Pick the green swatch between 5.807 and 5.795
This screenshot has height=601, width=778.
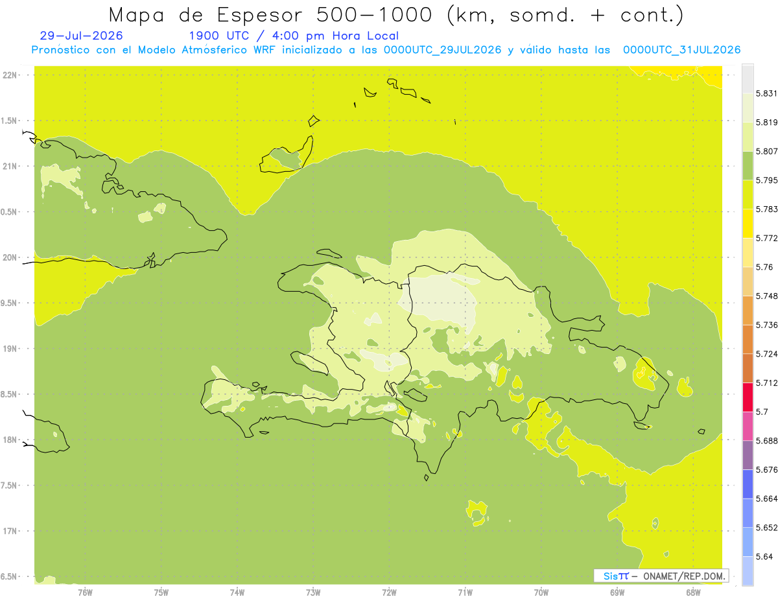click(x=748, y=166)
